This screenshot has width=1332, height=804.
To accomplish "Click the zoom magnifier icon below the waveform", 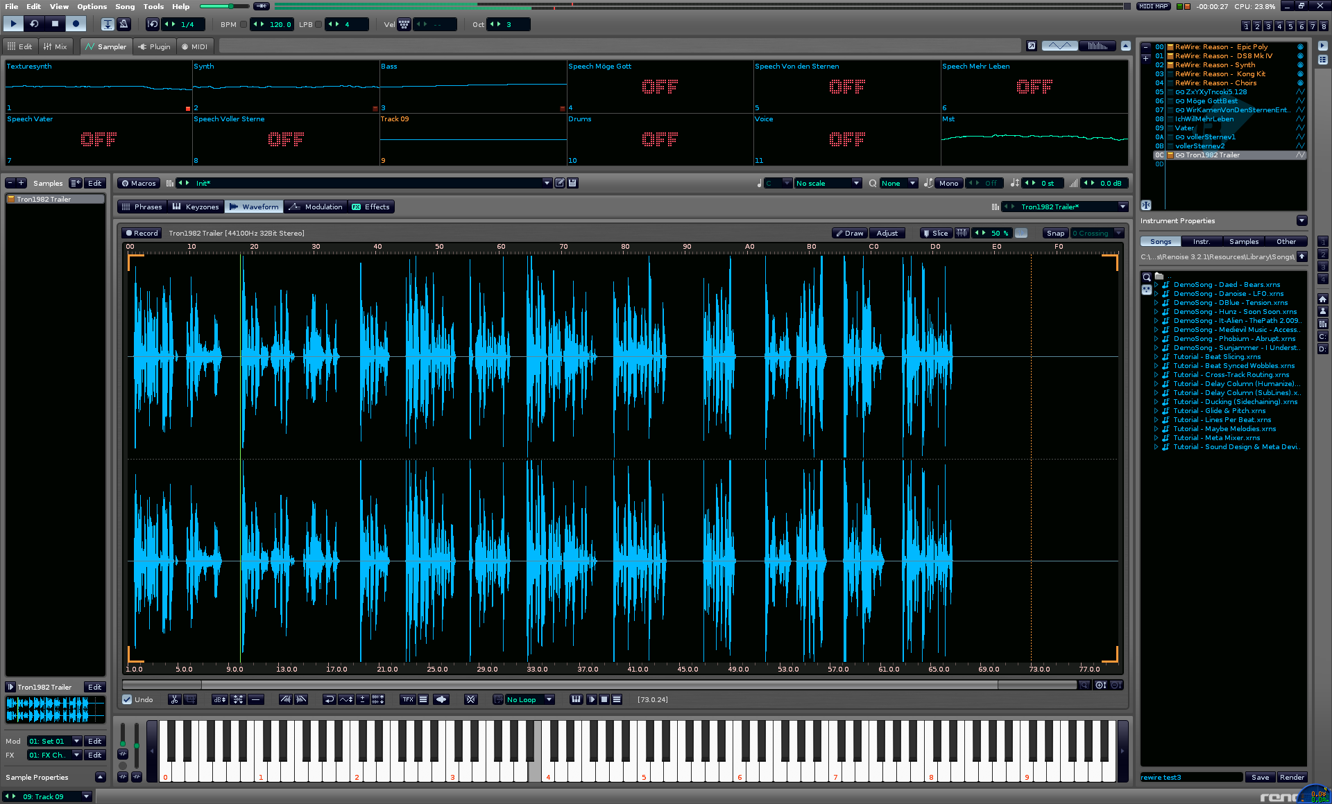I will pyautogui.click(x=1084, y=685).
